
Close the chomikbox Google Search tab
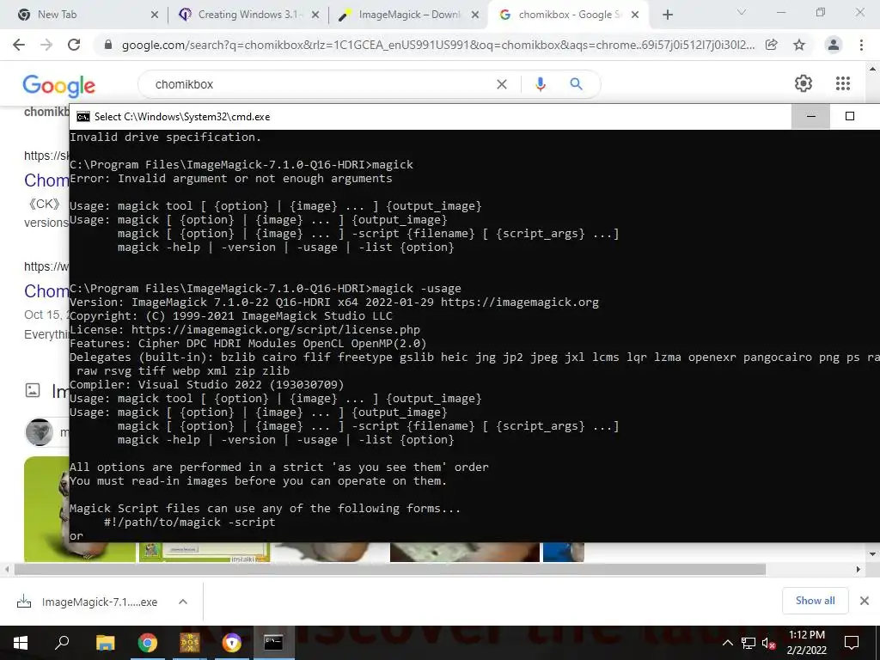635,15
